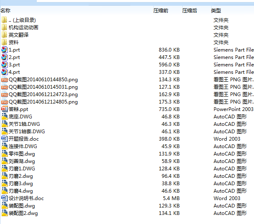The image size is (254, 224).
Task: Click the file name 刘善湖.dwg
Action: (22, 161)
